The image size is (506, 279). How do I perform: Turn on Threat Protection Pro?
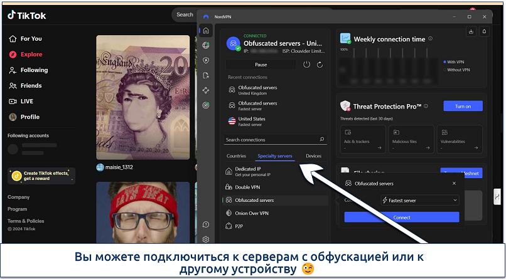(x=463, y=106)
